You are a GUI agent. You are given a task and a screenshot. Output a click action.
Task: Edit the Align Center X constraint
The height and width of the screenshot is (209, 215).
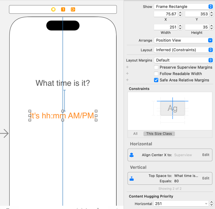click(205, 155)
